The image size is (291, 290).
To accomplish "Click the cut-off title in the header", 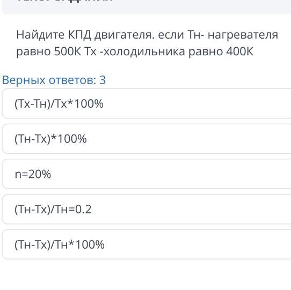I will point(65,1).
